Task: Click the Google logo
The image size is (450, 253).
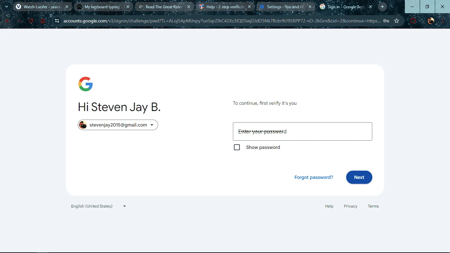Action: click(x=86, y=84)
